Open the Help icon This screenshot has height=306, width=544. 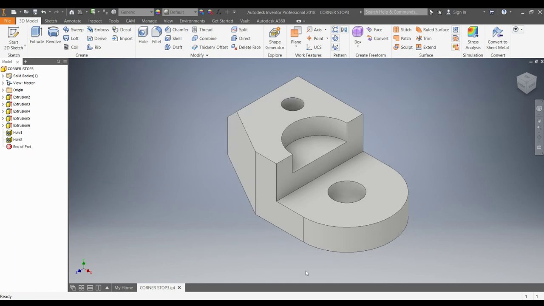(504, 12)
